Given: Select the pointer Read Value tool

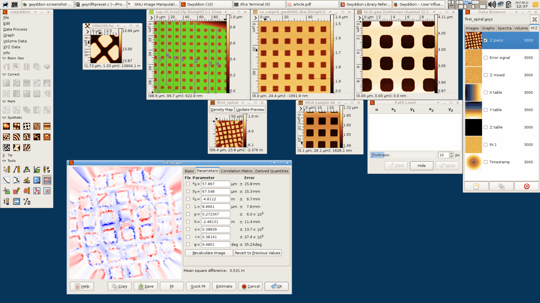Looking at the screenshot, I should (x=6, y=169).
